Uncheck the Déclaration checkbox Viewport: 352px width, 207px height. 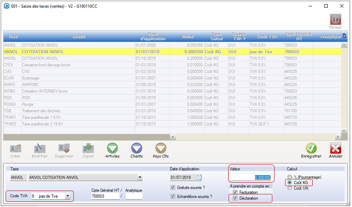click(x=235, y=199)
